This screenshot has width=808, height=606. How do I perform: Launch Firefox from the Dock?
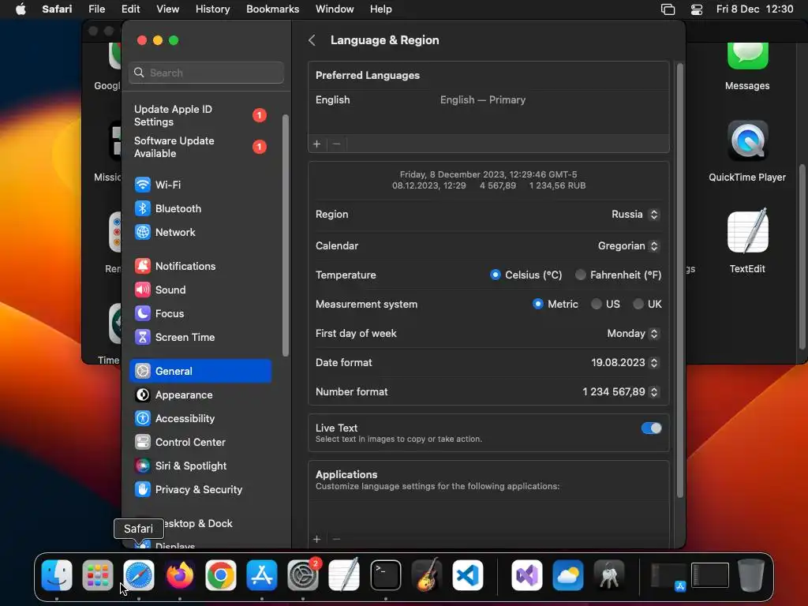click(x=179, y=574)
